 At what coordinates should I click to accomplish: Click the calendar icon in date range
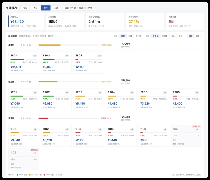click(x=91, y=8)
